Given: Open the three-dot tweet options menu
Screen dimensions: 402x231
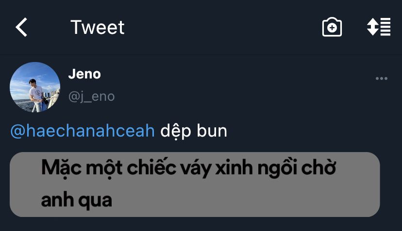Looking at the screenshot, I should point(382,78).
